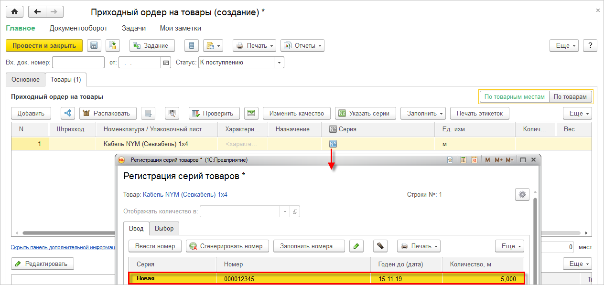Open the calendar picker beside the date field

[x=166, y=63]
